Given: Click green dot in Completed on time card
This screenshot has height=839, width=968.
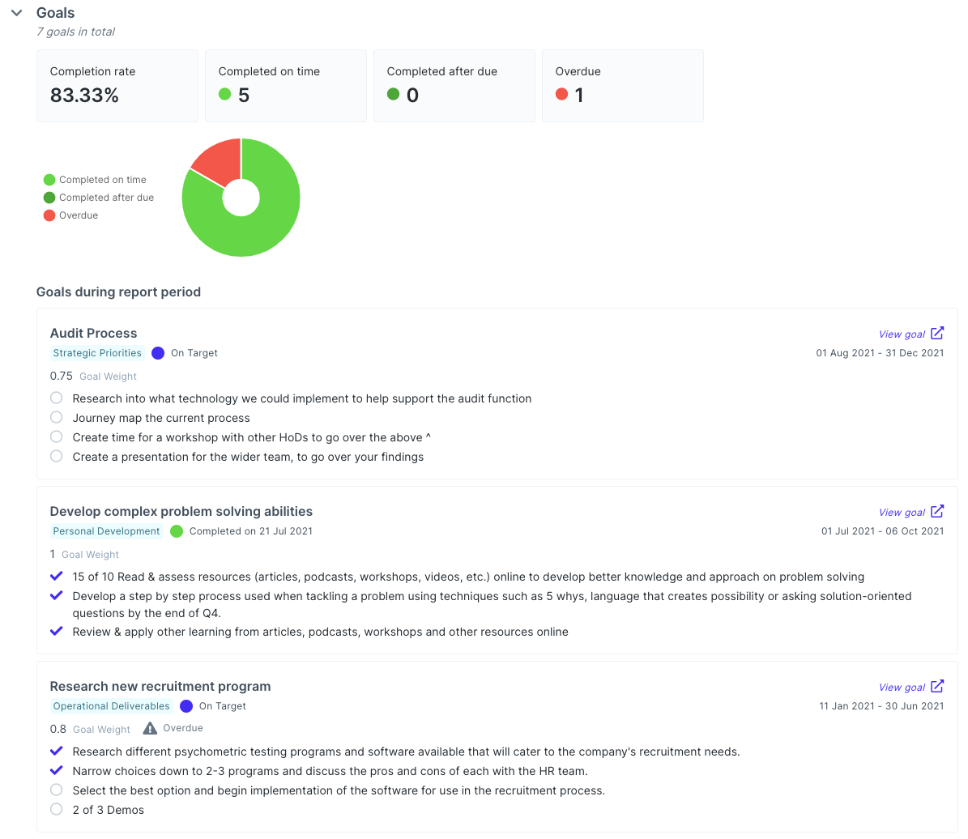Looking at the screenshot, I should tap(224, 94).
